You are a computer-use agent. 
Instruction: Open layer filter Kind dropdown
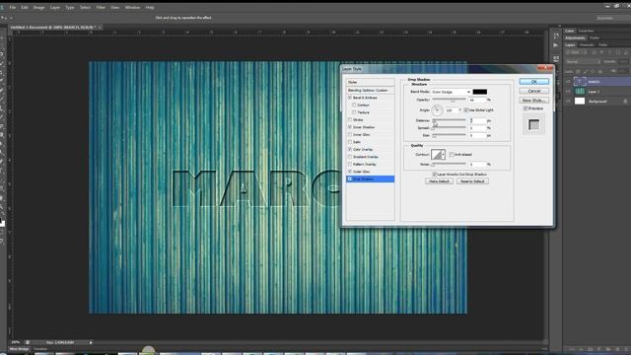pos(576,52)
